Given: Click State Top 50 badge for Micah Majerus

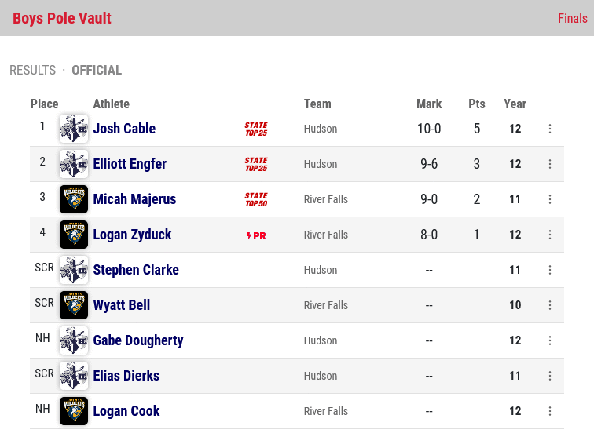Looking at the screenshot, I should tap(256, 199).
